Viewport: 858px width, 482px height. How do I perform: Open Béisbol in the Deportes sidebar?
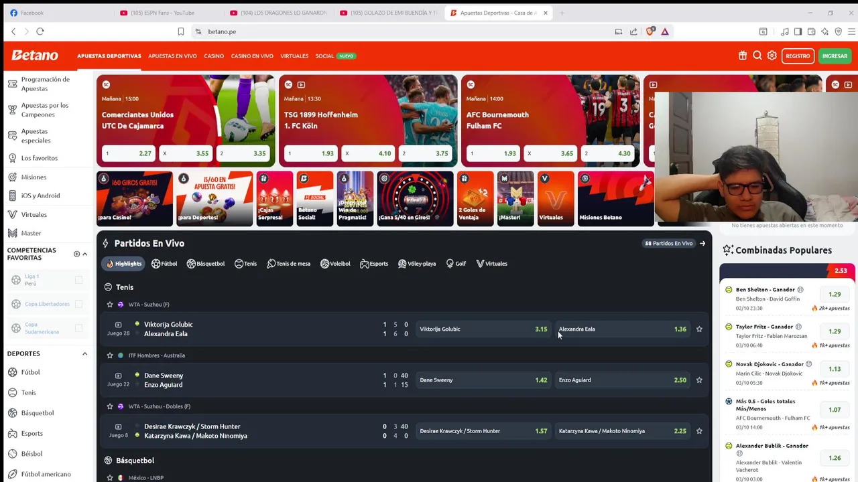point(32,454)
